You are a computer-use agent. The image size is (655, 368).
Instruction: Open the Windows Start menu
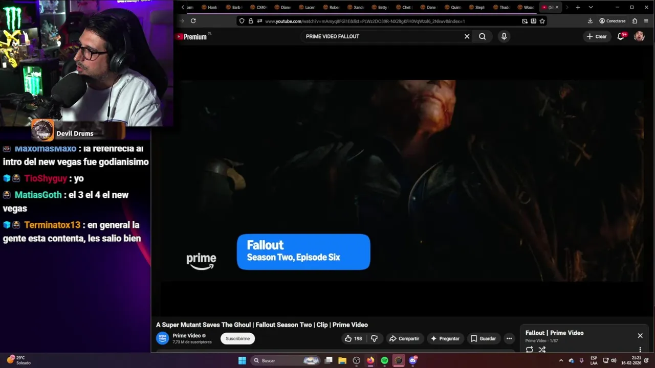click(242, 360)
